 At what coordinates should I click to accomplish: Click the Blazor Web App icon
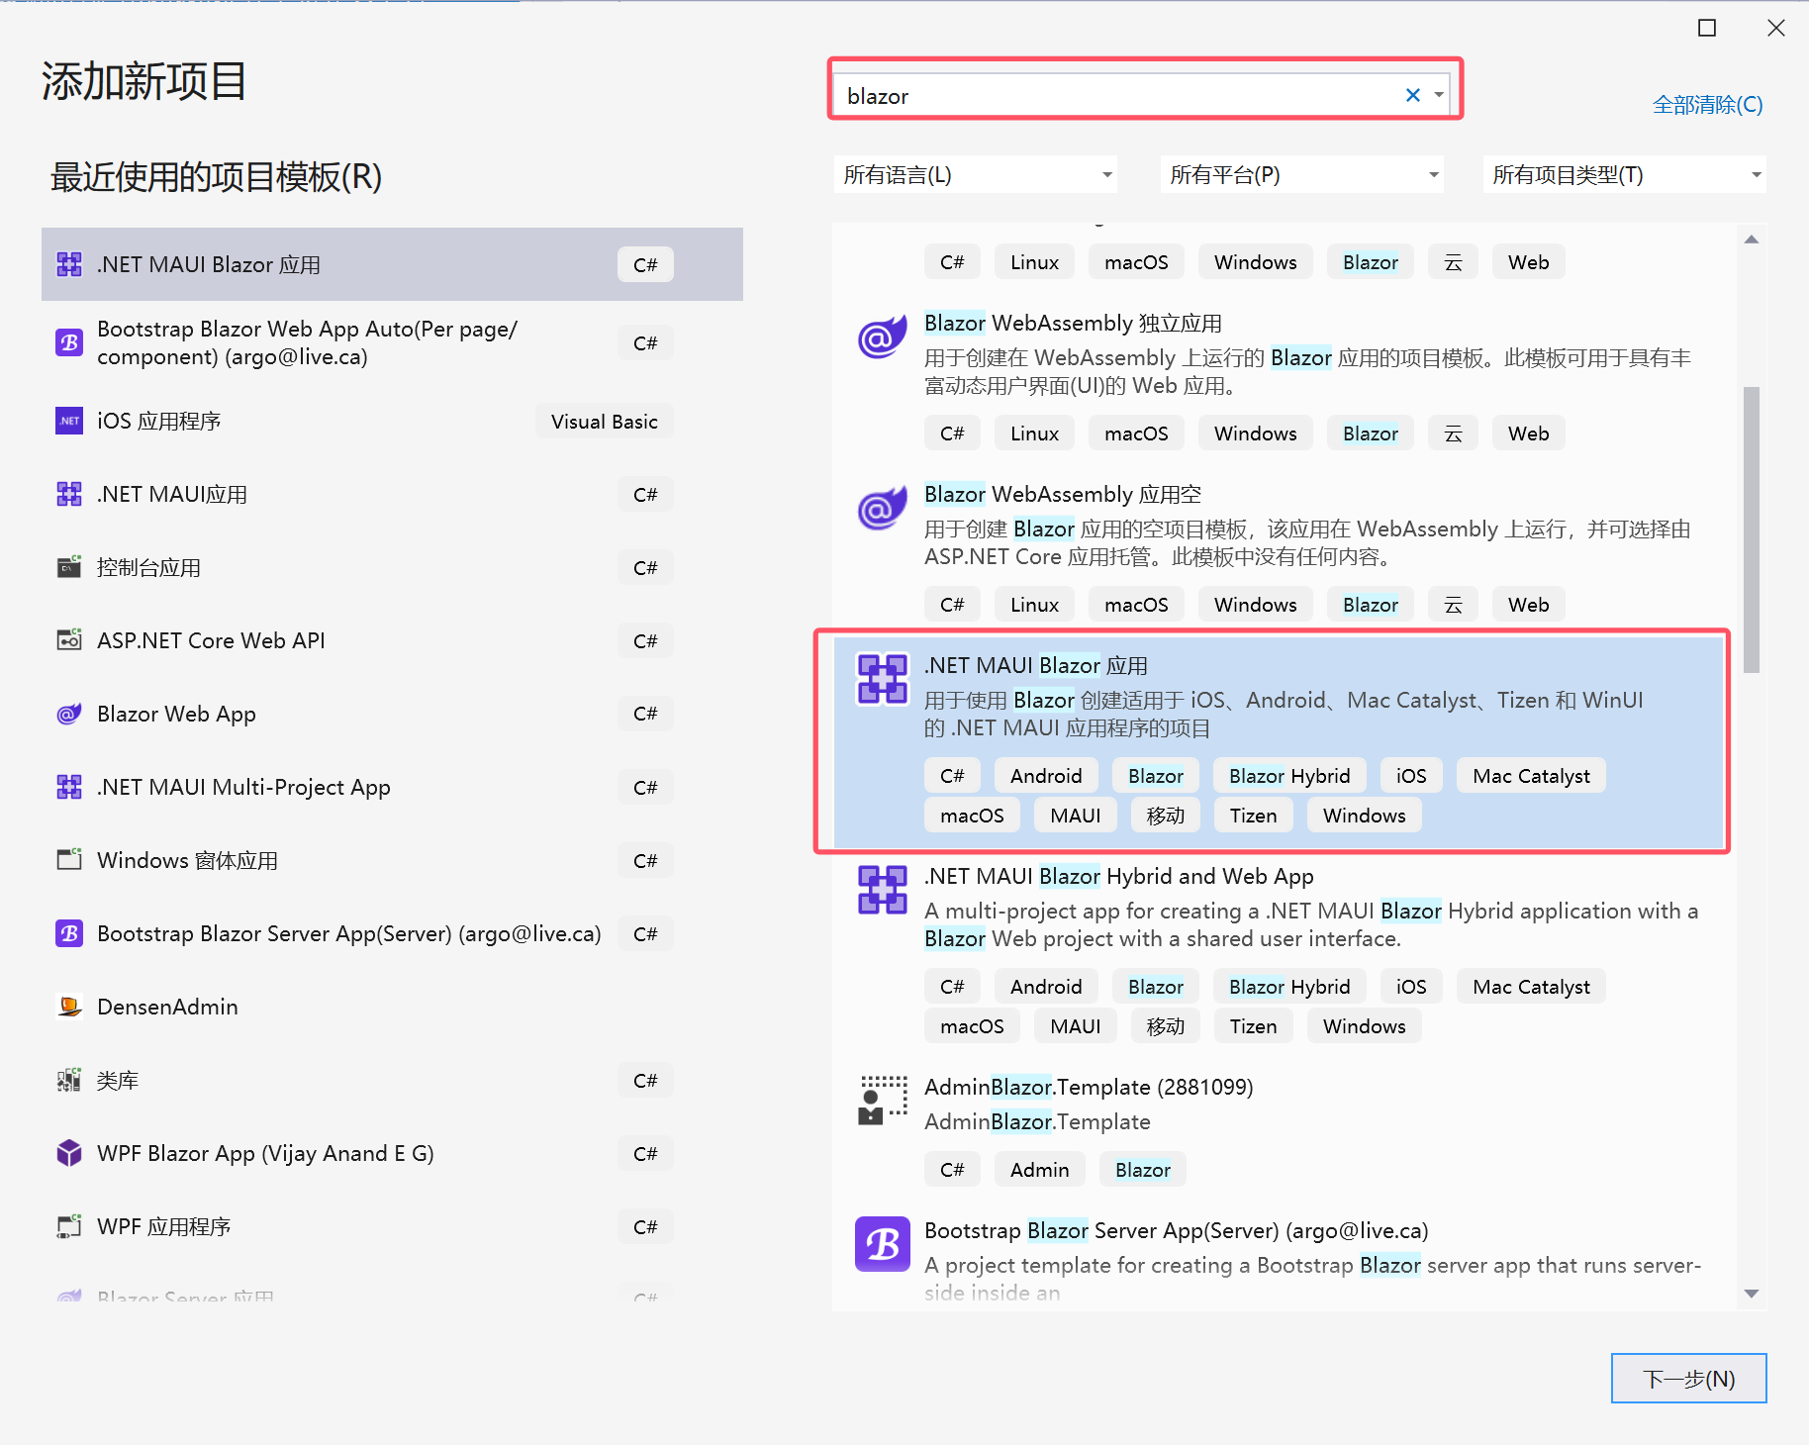coord(69,714)
